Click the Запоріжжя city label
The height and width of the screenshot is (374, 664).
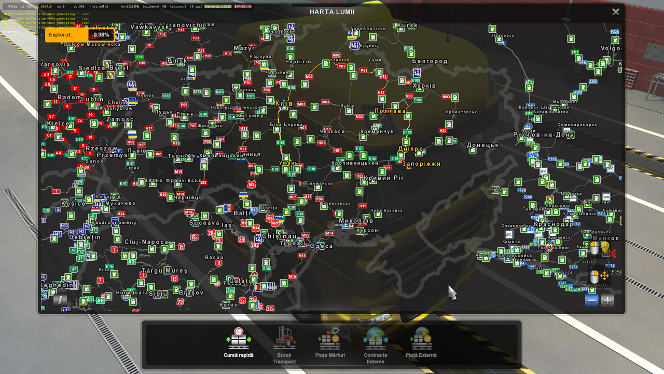(x=421, y=164)
